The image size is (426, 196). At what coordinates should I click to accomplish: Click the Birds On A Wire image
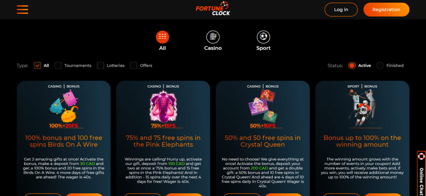[63, 107]
